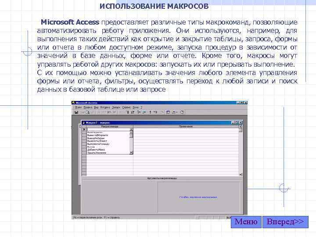Click the action list scrollbar thumb
This screenshot has width=316, height=237.
coord(131,136)
